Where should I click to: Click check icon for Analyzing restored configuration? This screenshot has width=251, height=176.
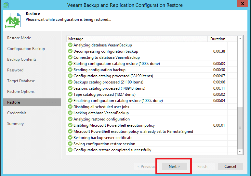(x=70, y=119)
